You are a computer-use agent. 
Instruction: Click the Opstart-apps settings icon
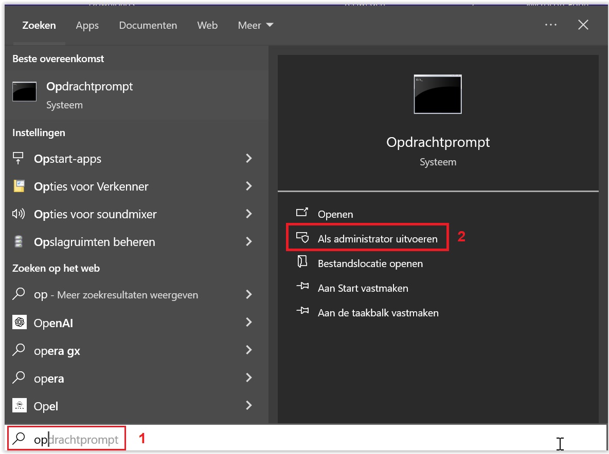point(19,159)
